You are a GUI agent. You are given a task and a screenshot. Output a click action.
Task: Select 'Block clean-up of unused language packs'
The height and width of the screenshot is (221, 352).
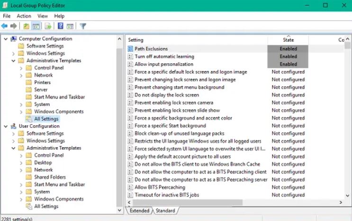pos(180,134)
